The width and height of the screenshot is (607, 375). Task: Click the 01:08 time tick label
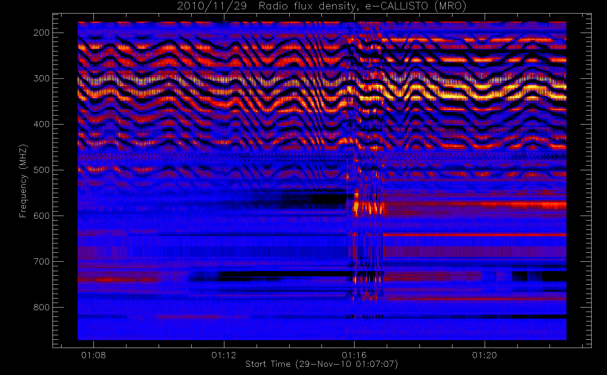[93, 355]
